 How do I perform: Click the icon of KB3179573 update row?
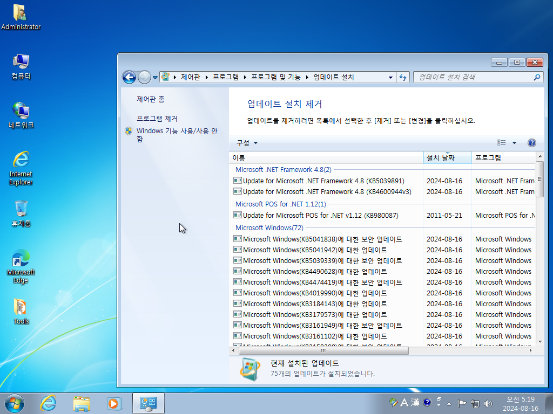pyautogui.click(x=238, y=314)
